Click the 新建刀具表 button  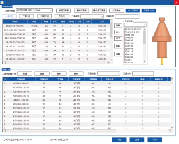click(x=63, y=11)
